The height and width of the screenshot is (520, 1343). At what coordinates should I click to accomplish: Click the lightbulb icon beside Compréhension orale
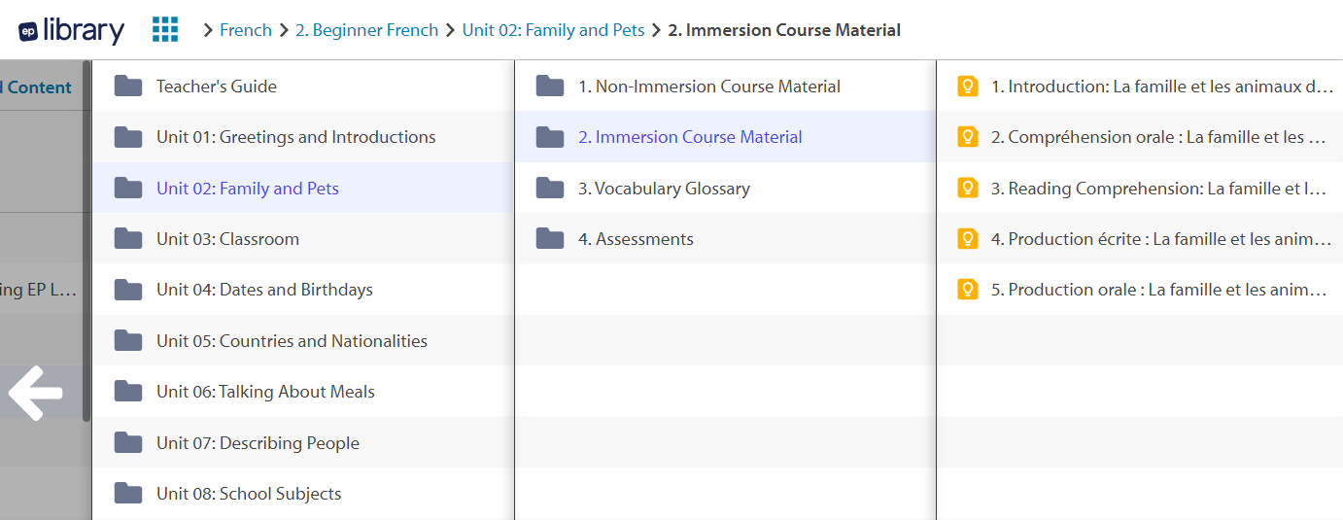967,137
